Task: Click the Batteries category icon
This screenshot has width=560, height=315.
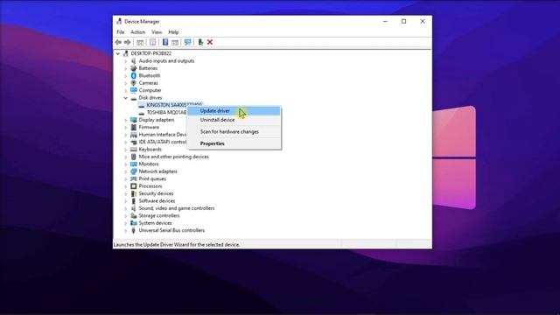Action: click(134, 68)
